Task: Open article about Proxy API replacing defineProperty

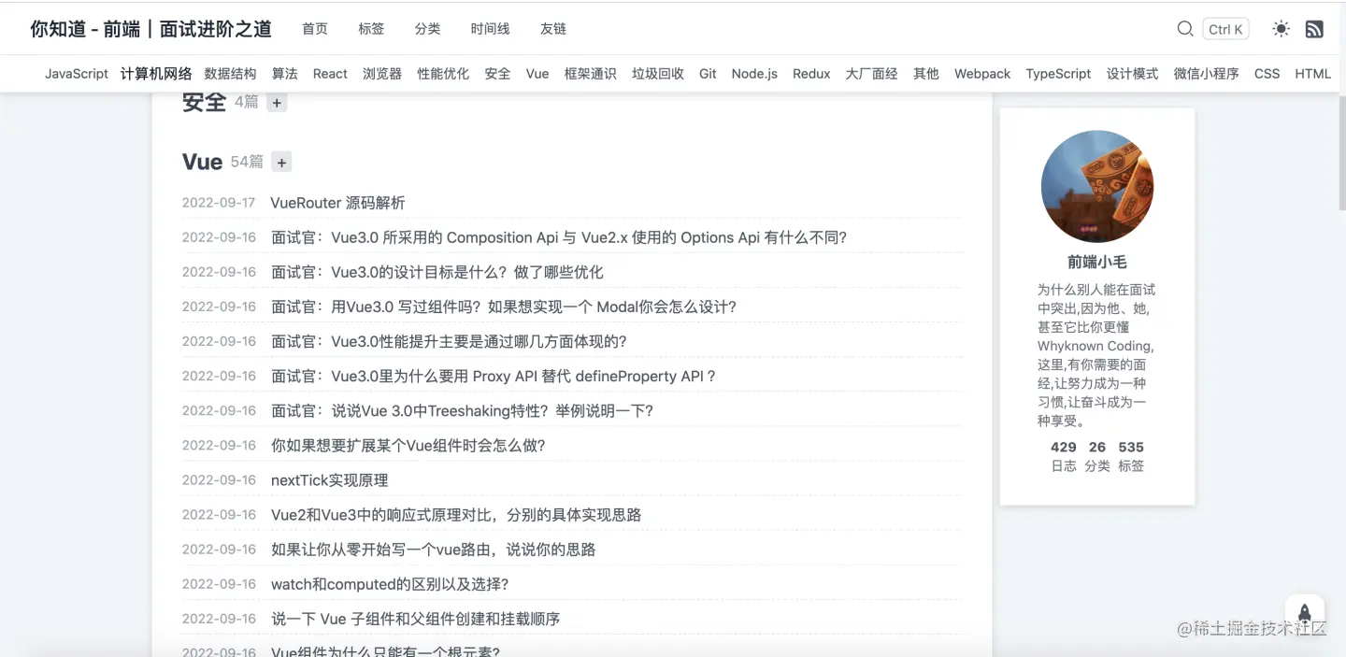Action: point(494,376)
